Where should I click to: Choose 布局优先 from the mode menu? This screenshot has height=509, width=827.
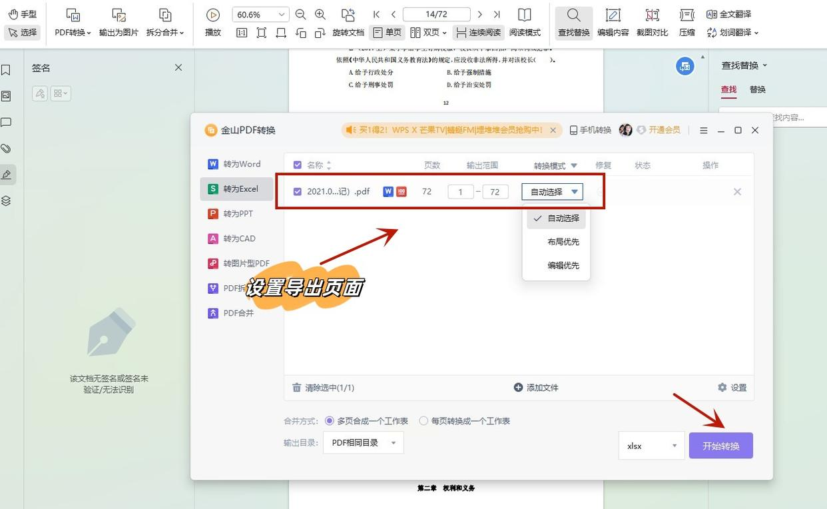coord(563,242)
